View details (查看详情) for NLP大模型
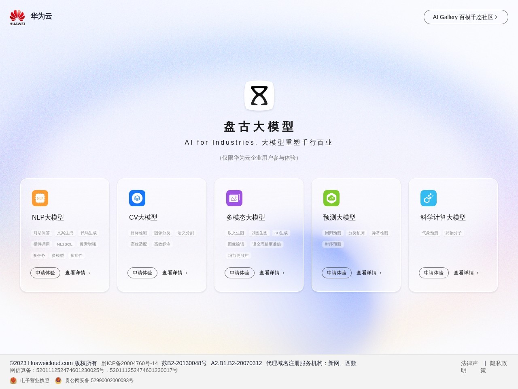Screen dimensions: 518x389 (77, 273)
